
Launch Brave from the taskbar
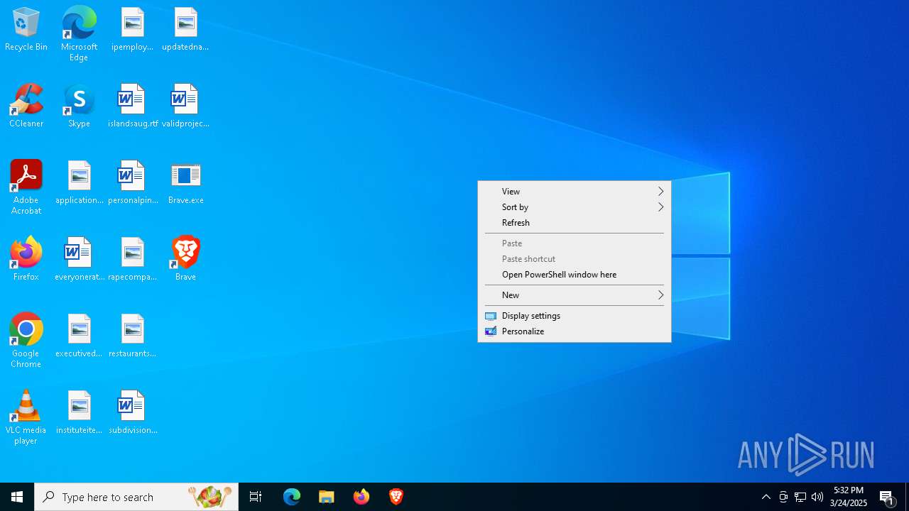click(x=396, y=497)
